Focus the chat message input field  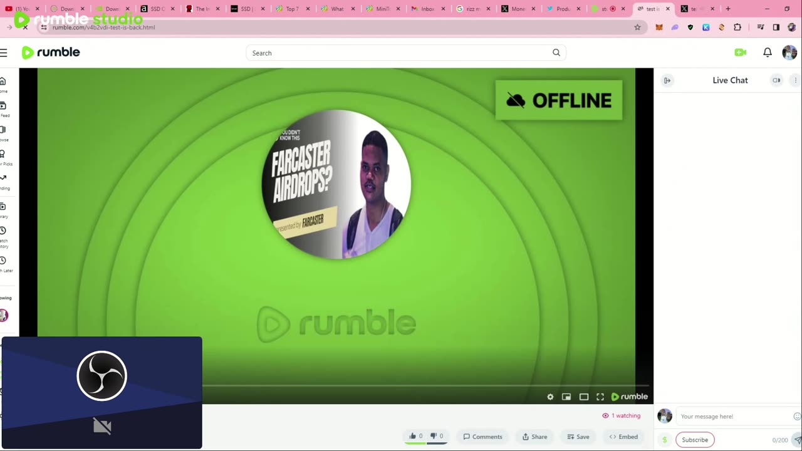click(734, 417)
